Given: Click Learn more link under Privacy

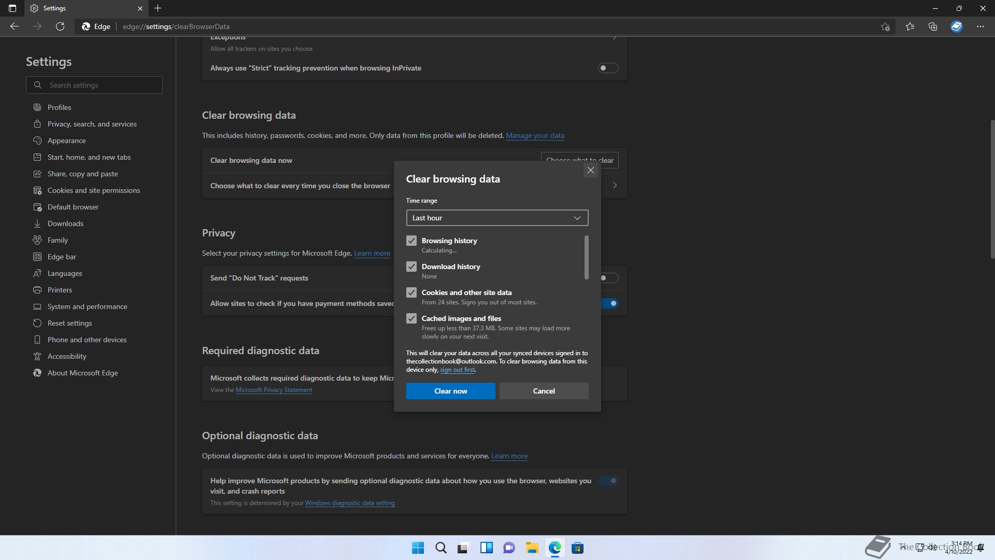Looking at the screenshot, I should click(x=372, y=253).
